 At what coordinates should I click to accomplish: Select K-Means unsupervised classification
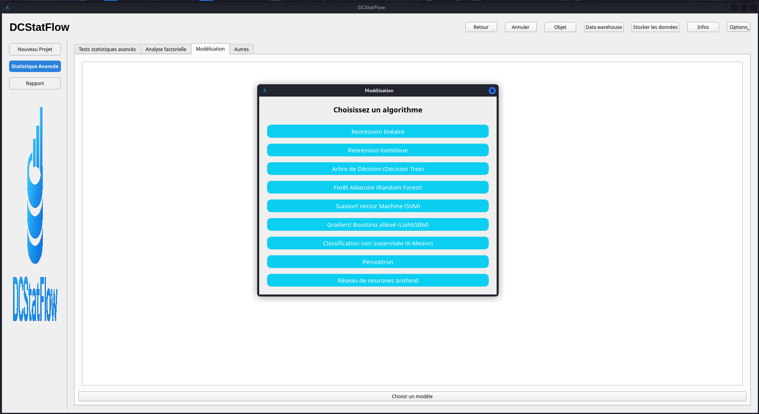point(378,243)
